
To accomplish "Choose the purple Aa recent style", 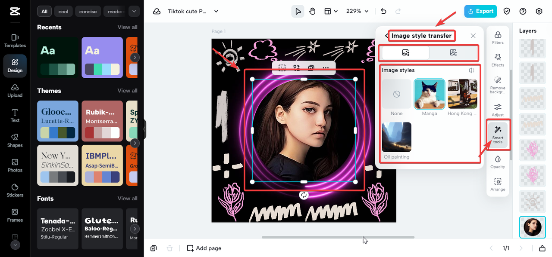I will click(102, 57).
